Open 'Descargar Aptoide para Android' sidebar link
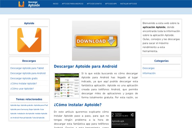 pyautogui.click(x=28, y=73)
